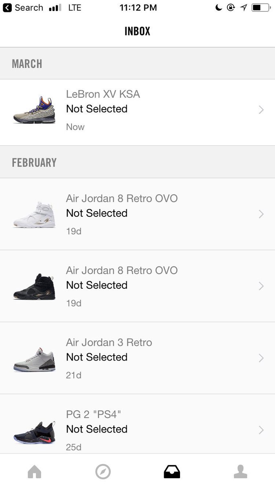Viewport: 275px width, 490px height.
Task: Open the Home feed tab icon
Action: (34, 472)
